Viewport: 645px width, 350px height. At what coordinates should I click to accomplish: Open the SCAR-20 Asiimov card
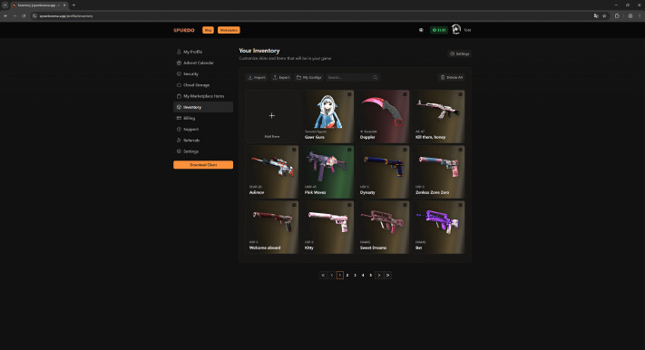[x=272, y=172]
